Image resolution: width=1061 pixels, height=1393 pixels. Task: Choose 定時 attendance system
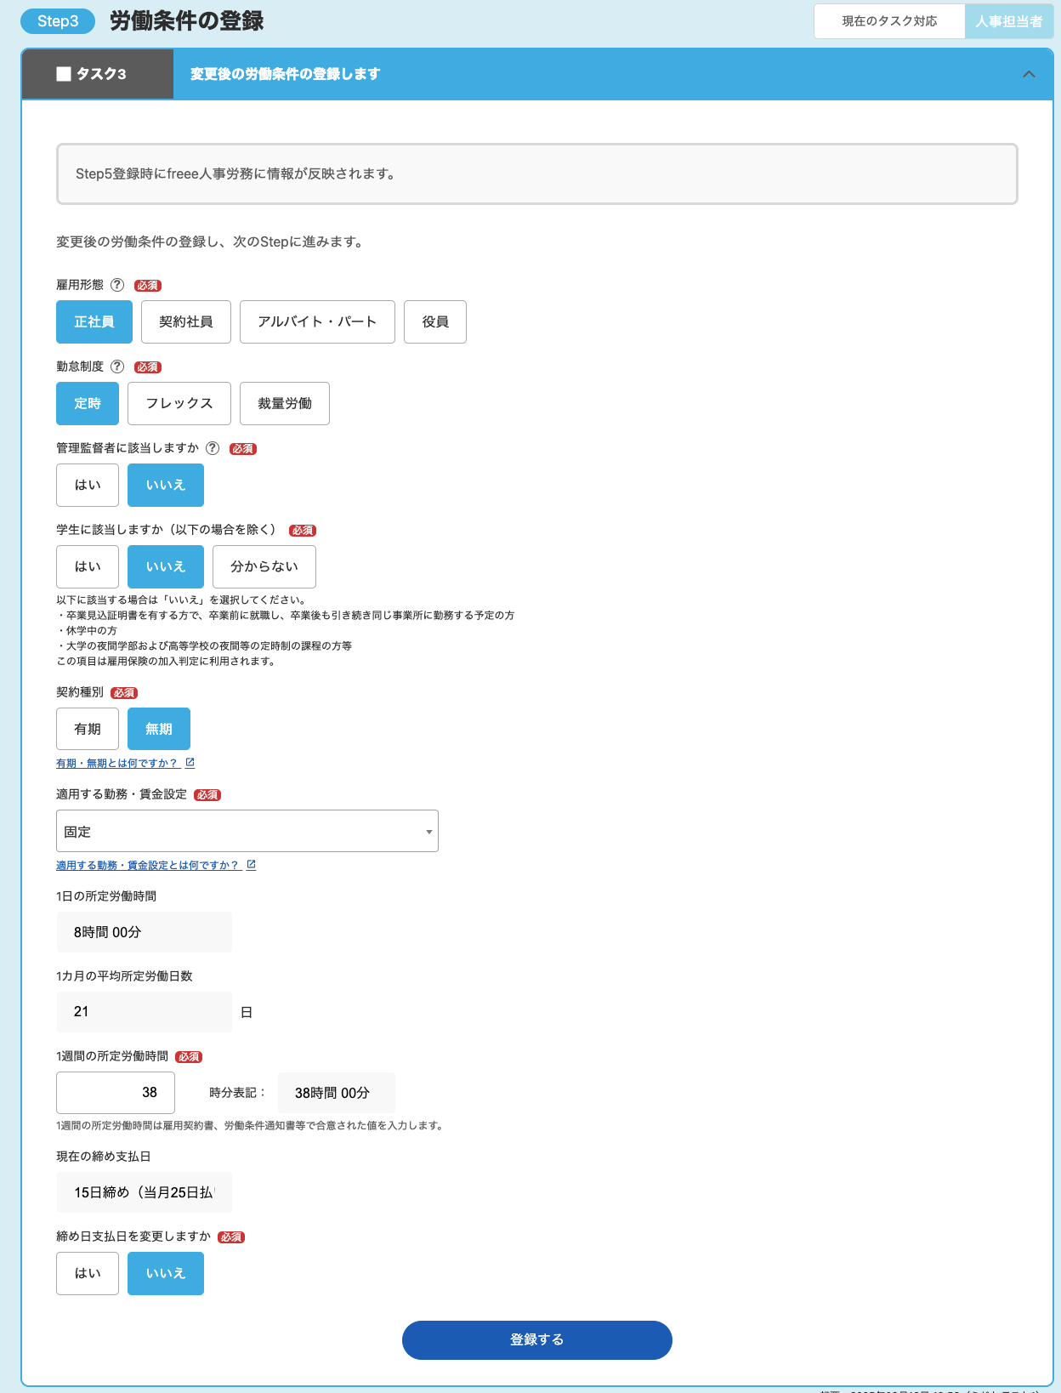[x=88, y=403]
